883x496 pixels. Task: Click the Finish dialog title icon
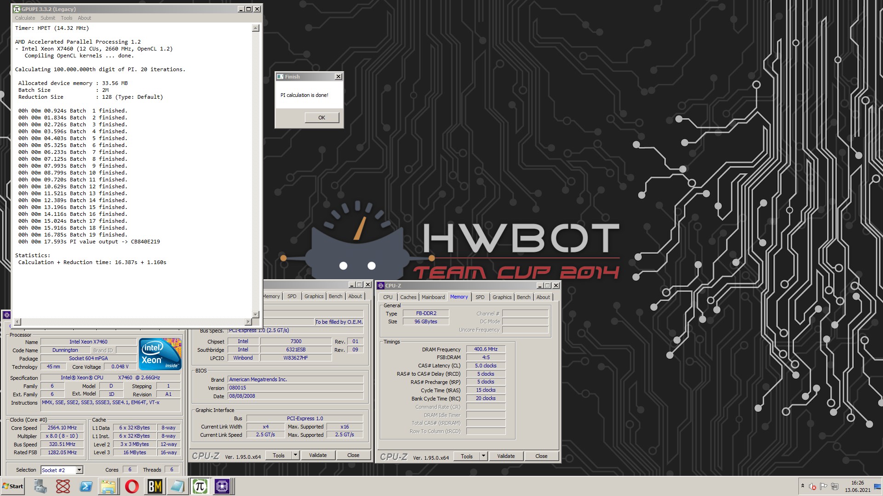[x=280, y=77]
